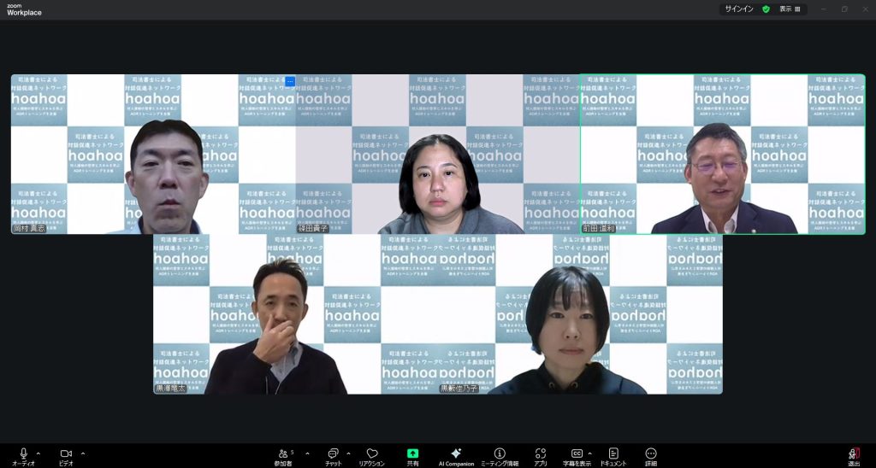Show ミーティング情報 meeting info

coord(500,453)
